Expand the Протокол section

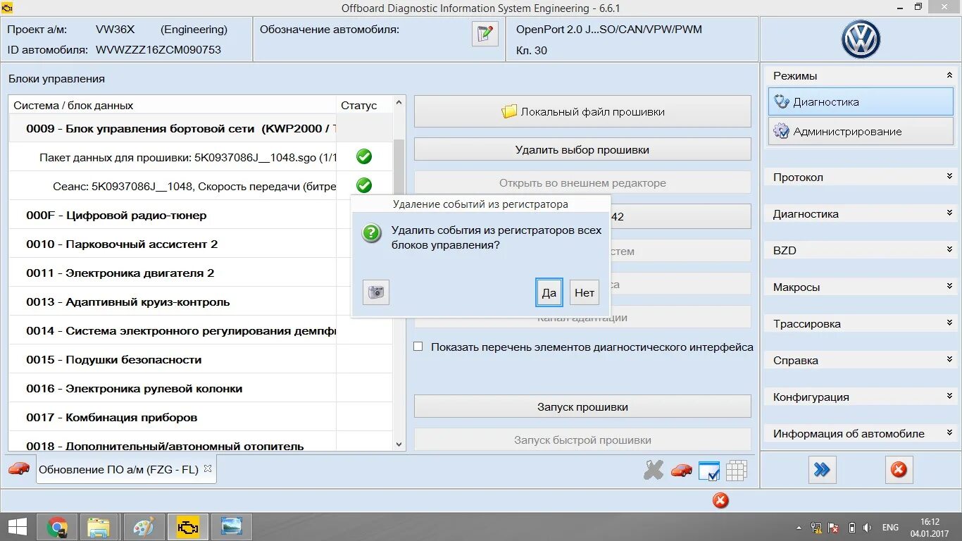[949, 177]
